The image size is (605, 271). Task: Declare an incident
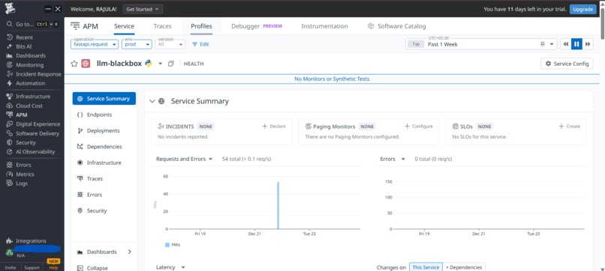[274, 127]
